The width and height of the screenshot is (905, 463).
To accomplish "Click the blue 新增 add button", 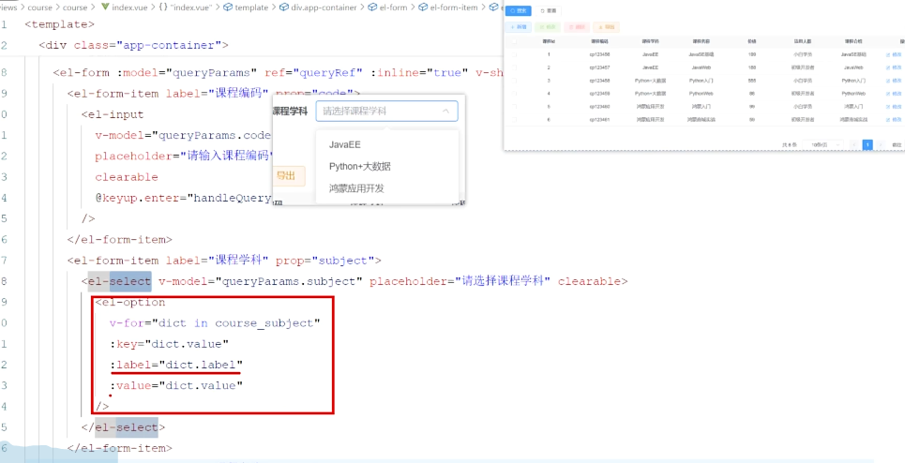I will [x=518, y=27].
